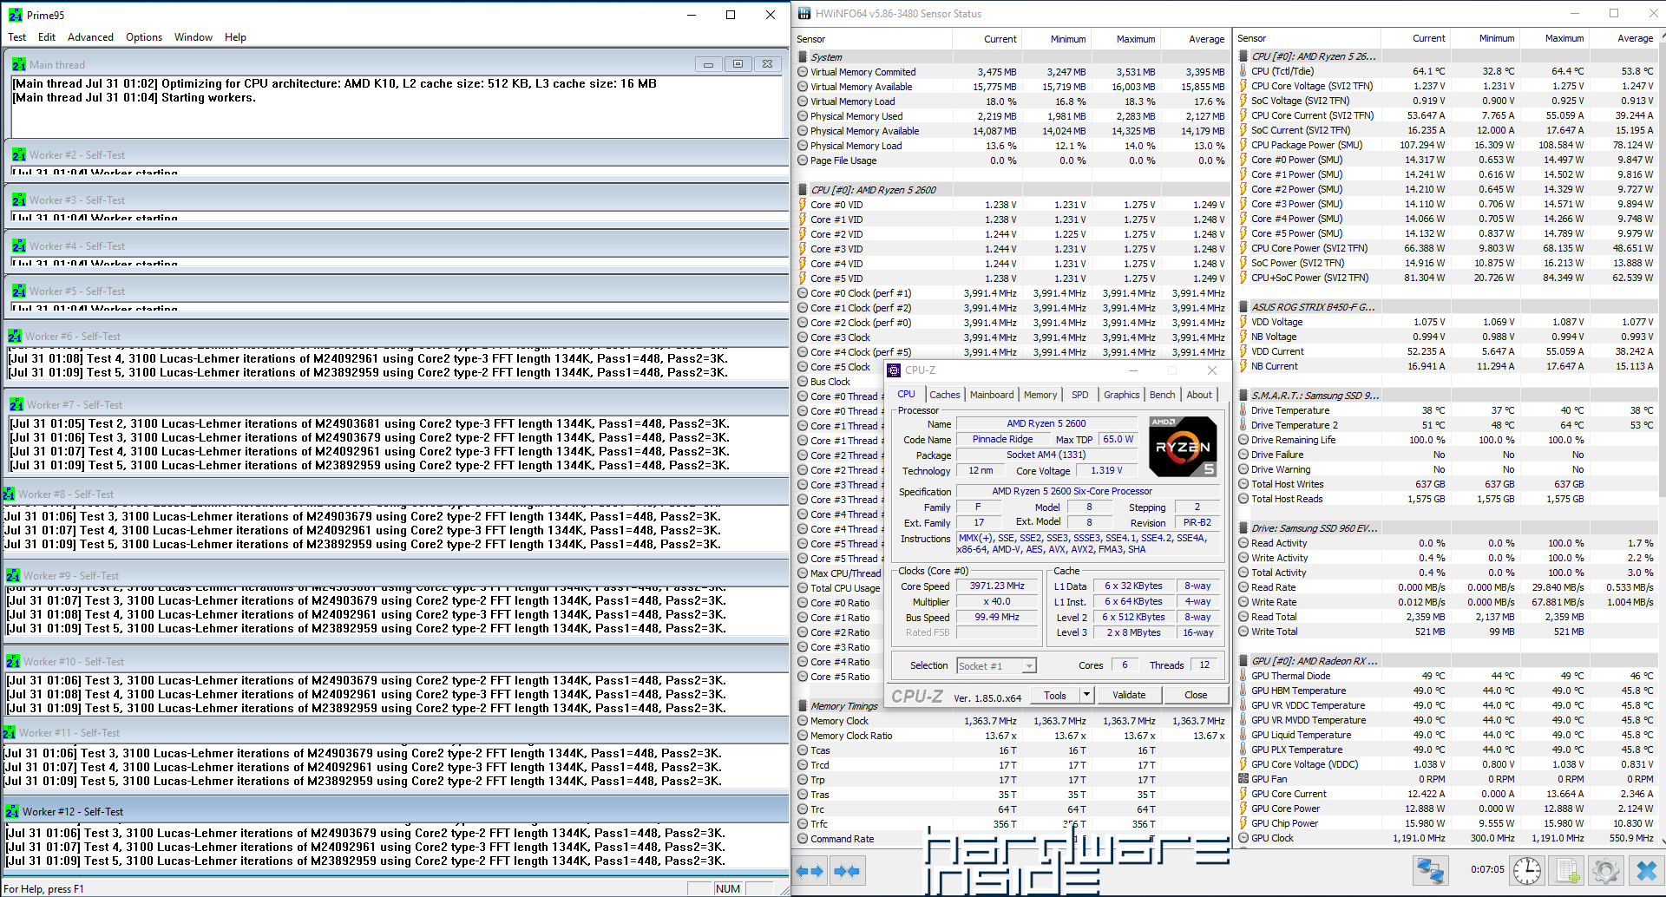The image size is (1666, 897).
Task: Click thermometer icon beside GPU Thermal Diode
Action: point(1243,676)
